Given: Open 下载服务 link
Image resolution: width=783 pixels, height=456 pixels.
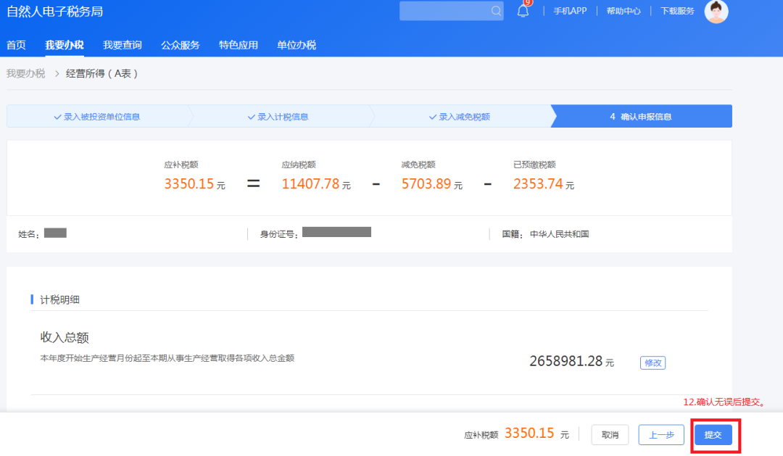Looking at the screenshot, I should 677,11.
